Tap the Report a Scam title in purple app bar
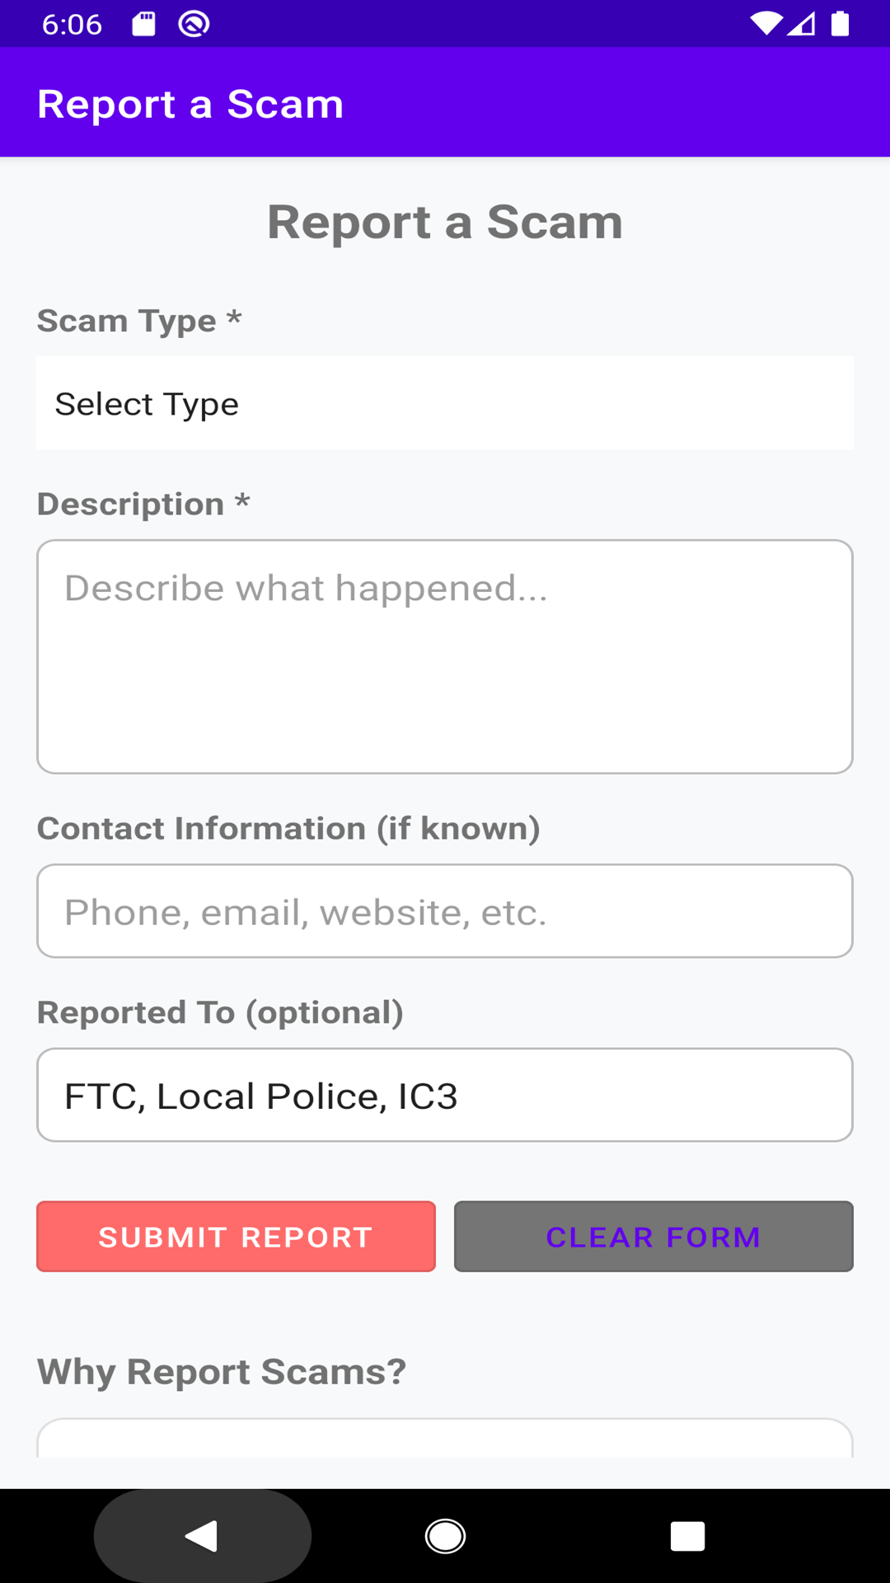Image resolution: width=890 pixels, height=1583 pixels. [x=190, y=104]
